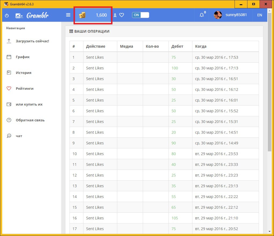Click debit value 35 in row 13
274x236 pixels.
(x=174, y=186)
